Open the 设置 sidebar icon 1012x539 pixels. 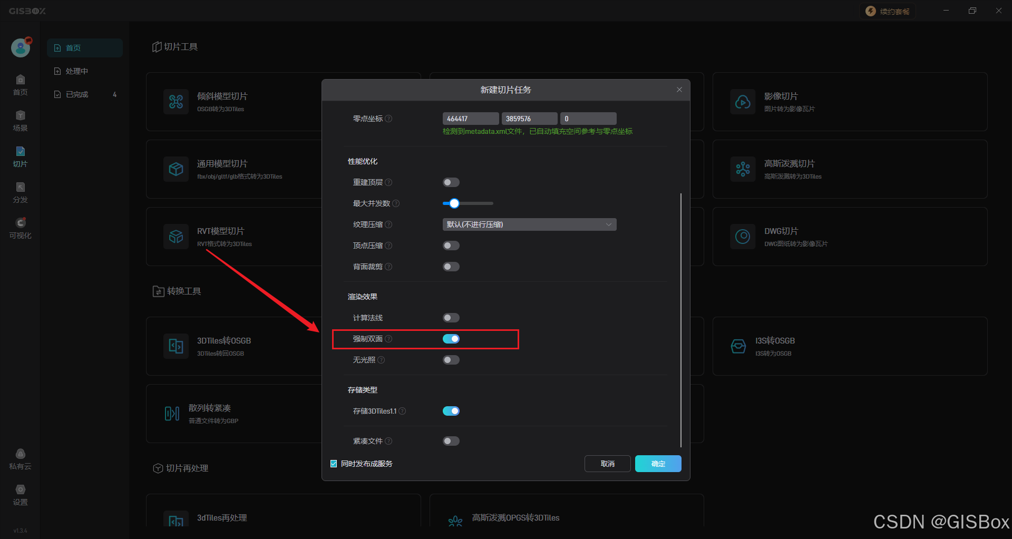coord(20,495)
